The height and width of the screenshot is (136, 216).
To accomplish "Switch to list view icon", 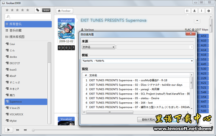I will point(187,11).
